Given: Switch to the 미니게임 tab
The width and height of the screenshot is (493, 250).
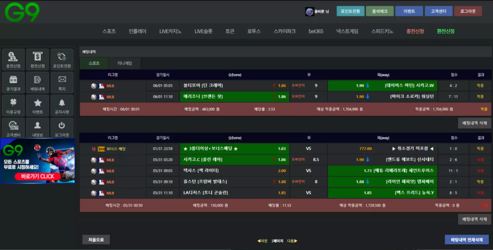Looking at the screenshot, I should [125, 63].
